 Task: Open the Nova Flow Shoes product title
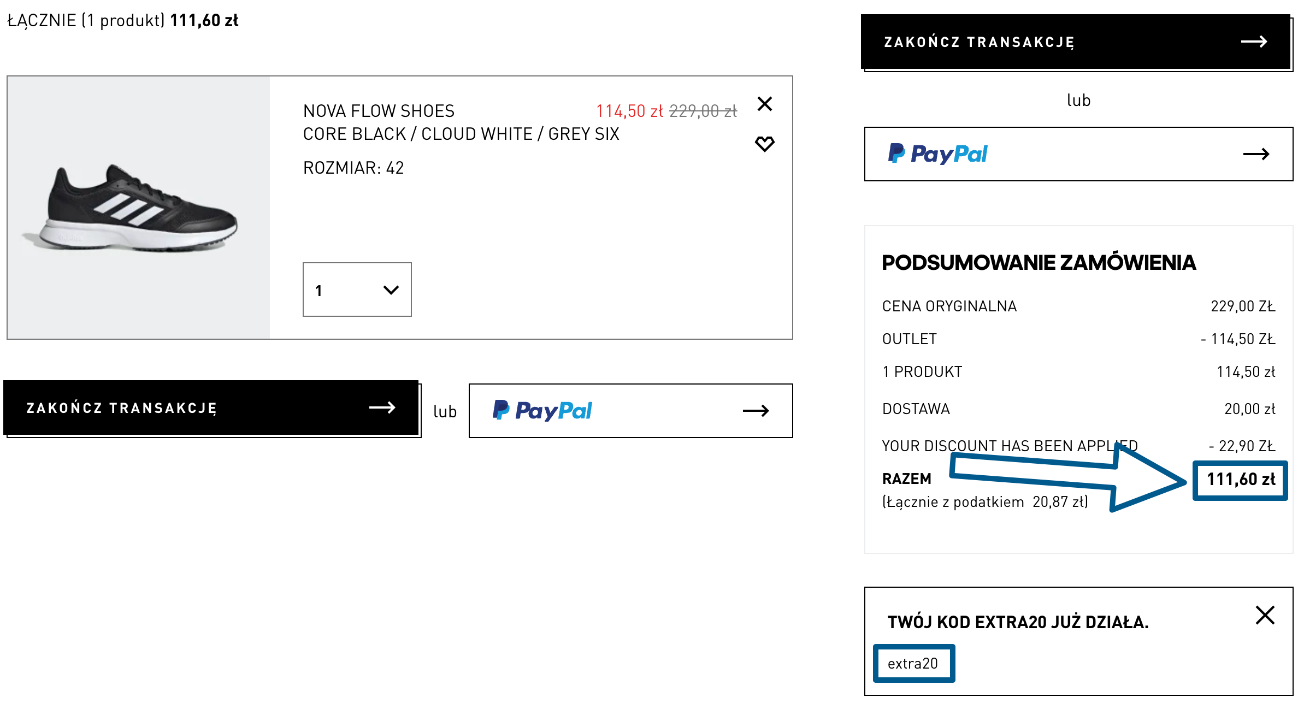[x=379, y=111]
